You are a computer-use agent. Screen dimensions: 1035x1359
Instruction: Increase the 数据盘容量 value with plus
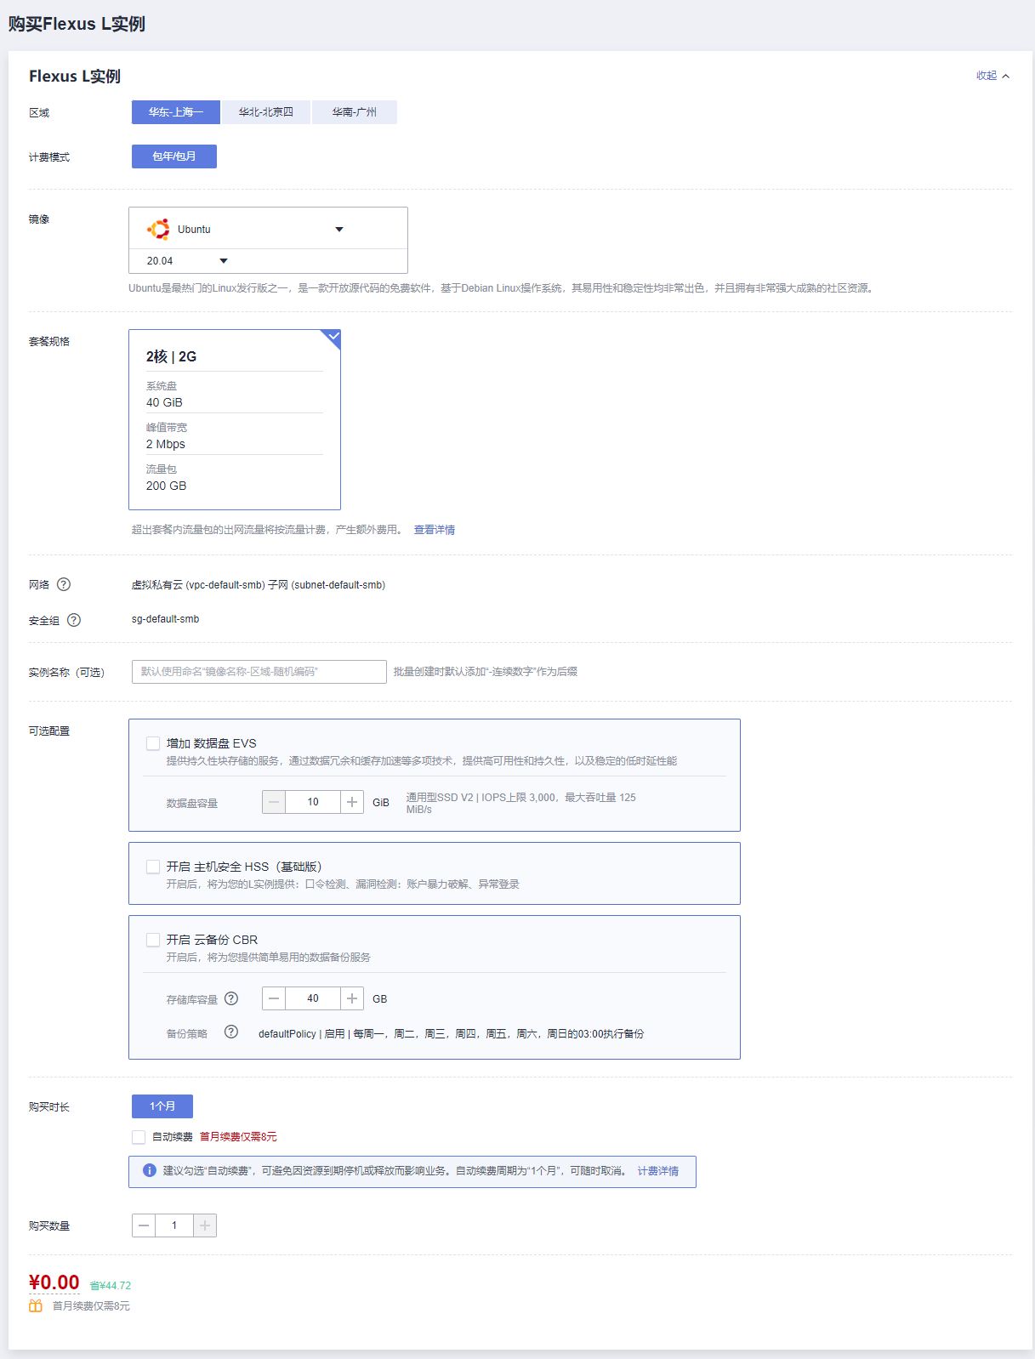click(x=352, y=802)
